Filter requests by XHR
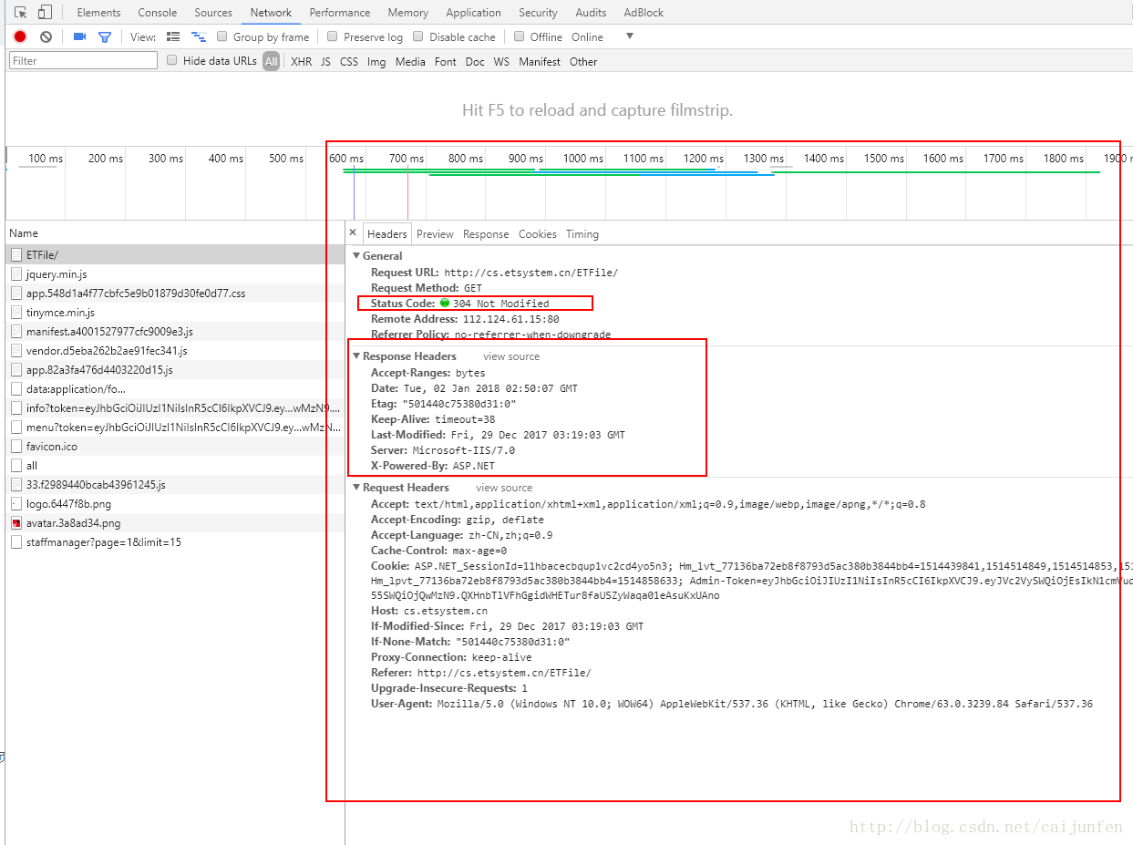This screenshot has width=1133, height=845. [301, 61]
